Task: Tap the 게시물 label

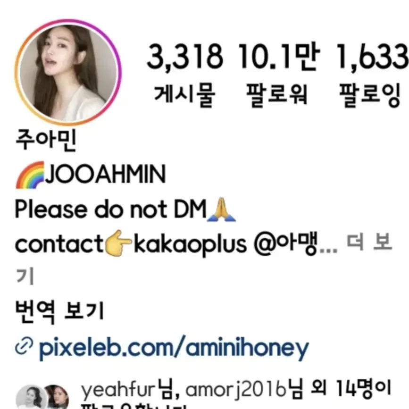Action: (184, 95)
